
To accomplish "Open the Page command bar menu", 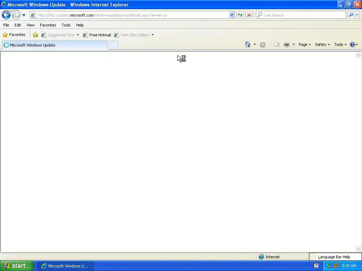I will [304, 44].
